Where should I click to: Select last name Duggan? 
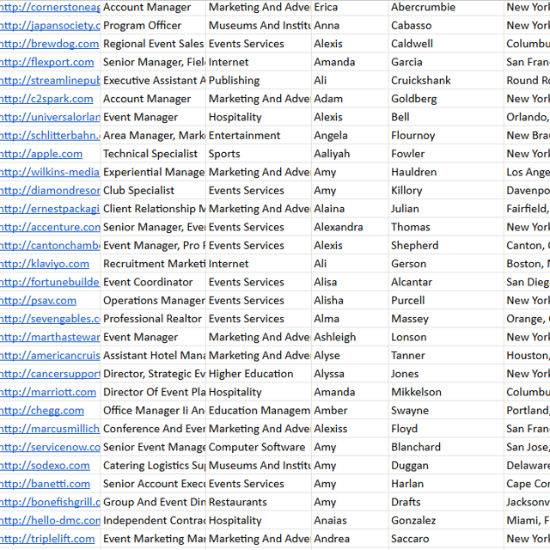point(446,466)
